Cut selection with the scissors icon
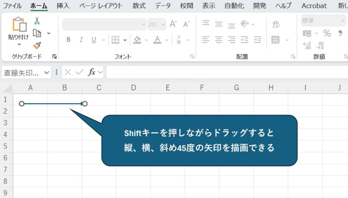The height and width of the screenshot is (198, 348). (x=37, y=21)
